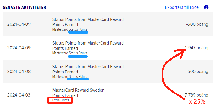The width and height of the screenshot is (217, 107).
Task: Select the 2024-04-09 date on -500 poäng row
Action: (19, 24)
